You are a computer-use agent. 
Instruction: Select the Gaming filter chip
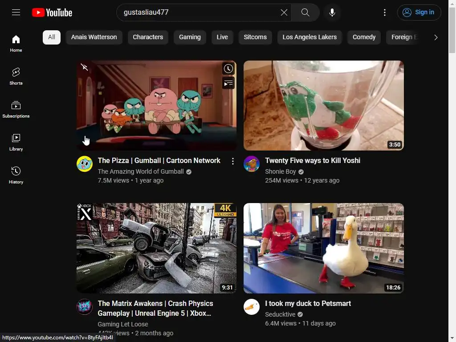click(x=190, y=37)
